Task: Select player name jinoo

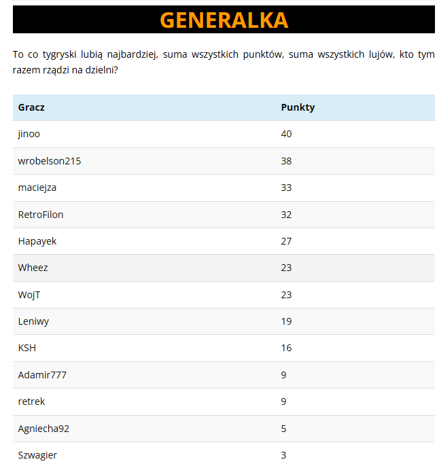Action: 29,134
